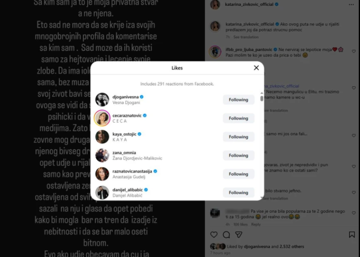Toggle Following for djoganivesna
The width and height of the screenshot is (360, 257).
coord(239,100)
